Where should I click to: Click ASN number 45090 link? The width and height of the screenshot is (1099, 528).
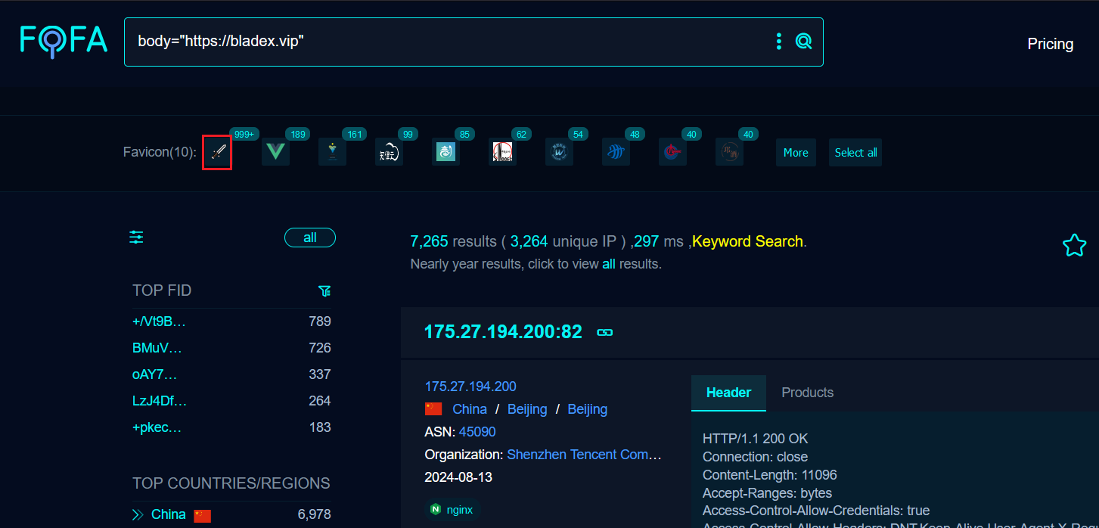point(477,432)
